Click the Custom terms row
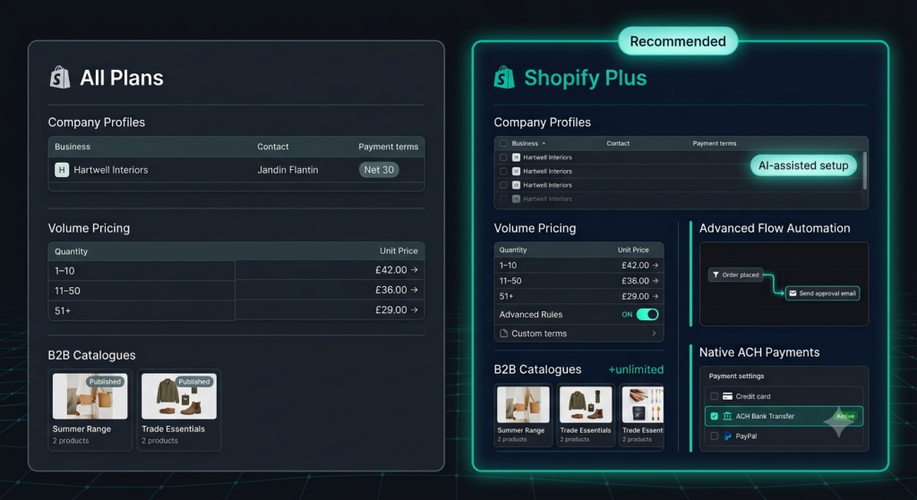Viewport: 917px width, 500px height. coord(578,334)
